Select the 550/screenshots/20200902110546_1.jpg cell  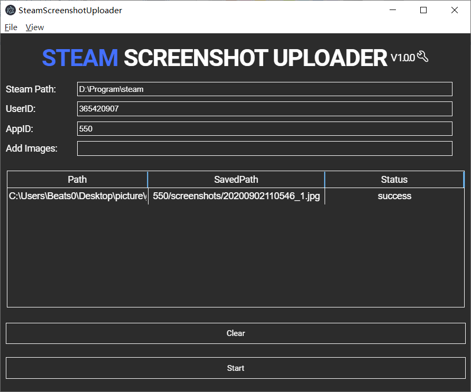click(x=236, y=196)
